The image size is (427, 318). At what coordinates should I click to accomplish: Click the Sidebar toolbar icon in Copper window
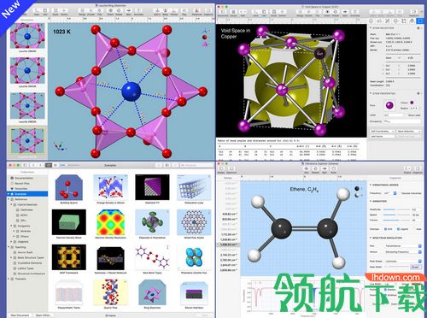click(223, 12)
